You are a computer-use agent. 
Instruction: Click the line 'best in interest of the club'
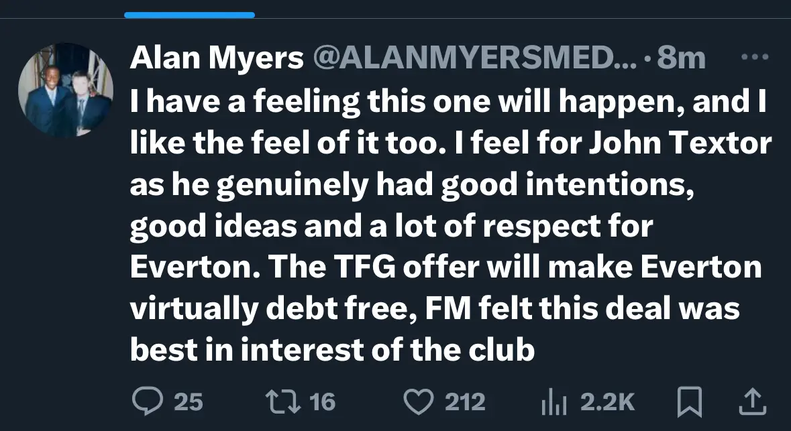point(331,351)
